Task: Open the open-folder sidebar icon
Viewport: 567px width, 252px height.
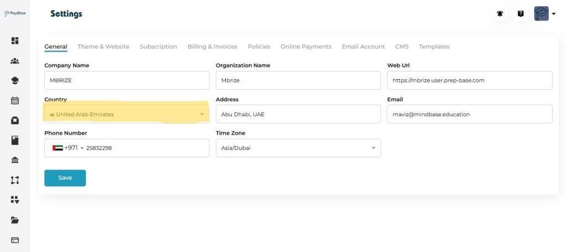Action: (15, 220)
